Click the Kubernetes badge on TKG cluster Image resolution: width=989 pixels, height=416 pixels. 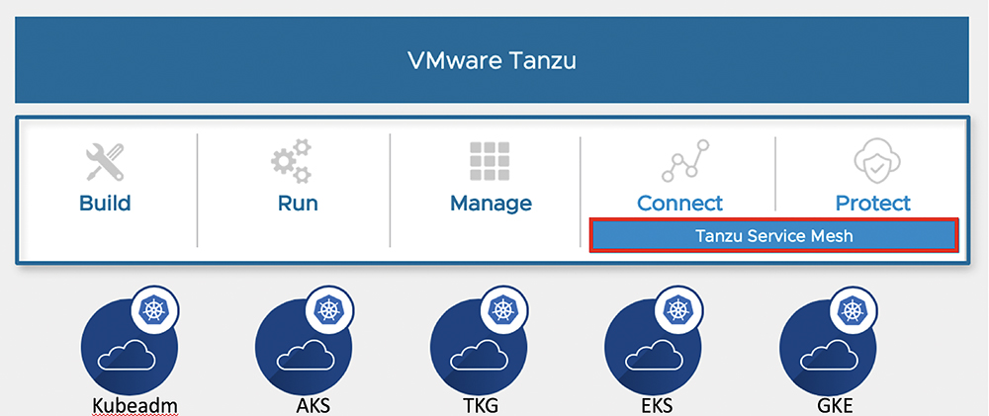click(x=504, y=311)
